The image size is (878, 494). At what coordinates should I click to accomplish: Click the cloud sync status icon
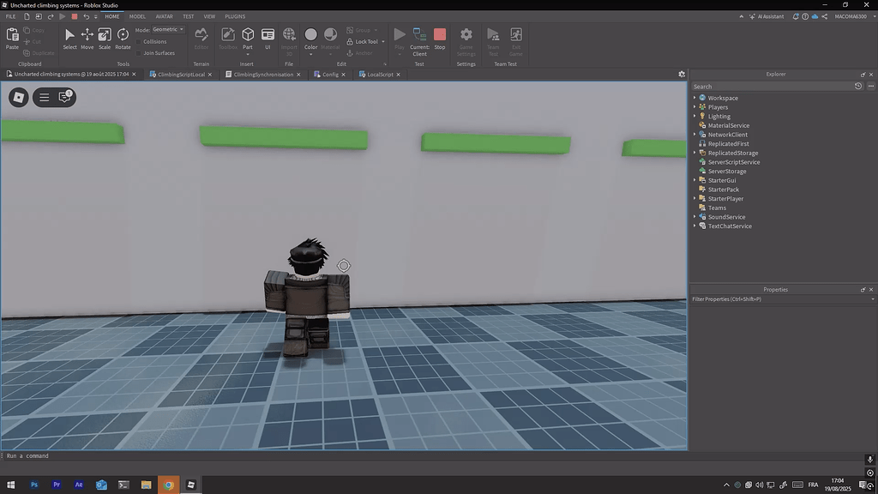pos(815,16)
